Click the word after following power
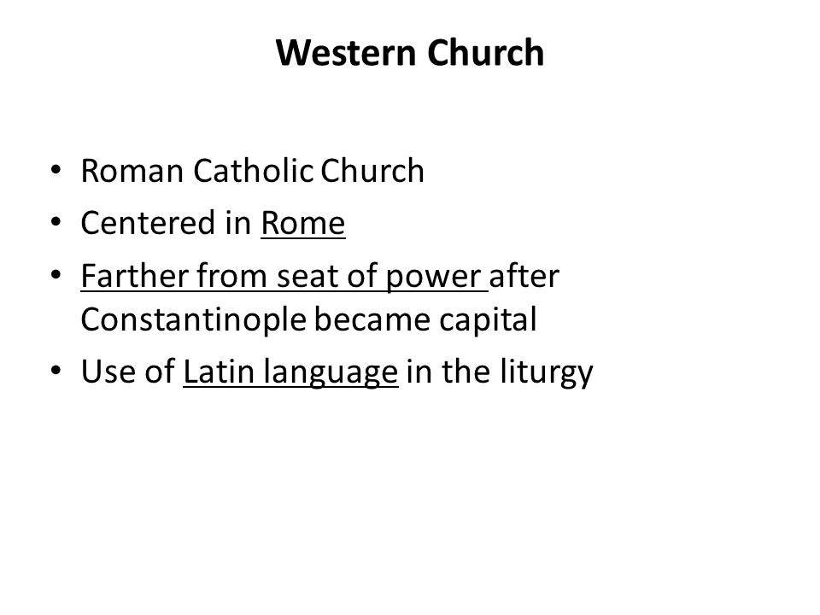The height and width of the screenshot is (615, 820). tap(524, 276)
